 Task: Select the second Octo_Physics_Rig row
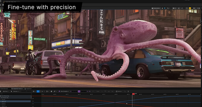click(15, 98)
